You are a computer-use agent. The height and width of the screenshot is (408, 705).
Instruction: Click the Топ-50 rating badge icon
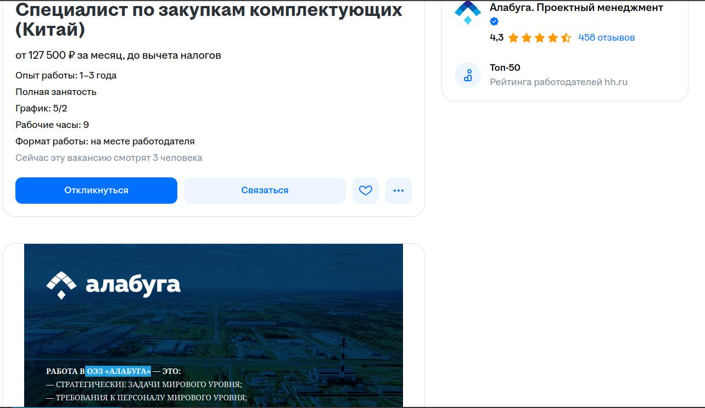tap(468, 75)
